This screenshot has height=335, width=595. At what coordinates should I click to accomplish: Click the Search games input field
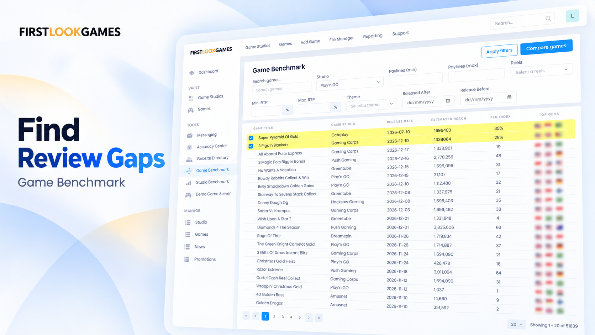[x=281, y=89]
